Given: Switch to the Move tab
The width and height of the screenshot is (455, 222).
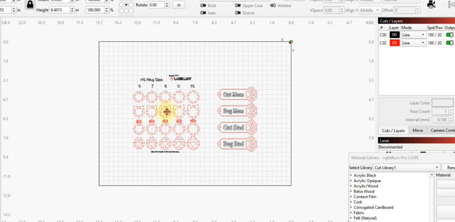Looking at the screenshot, I should (x=418, y=131).
